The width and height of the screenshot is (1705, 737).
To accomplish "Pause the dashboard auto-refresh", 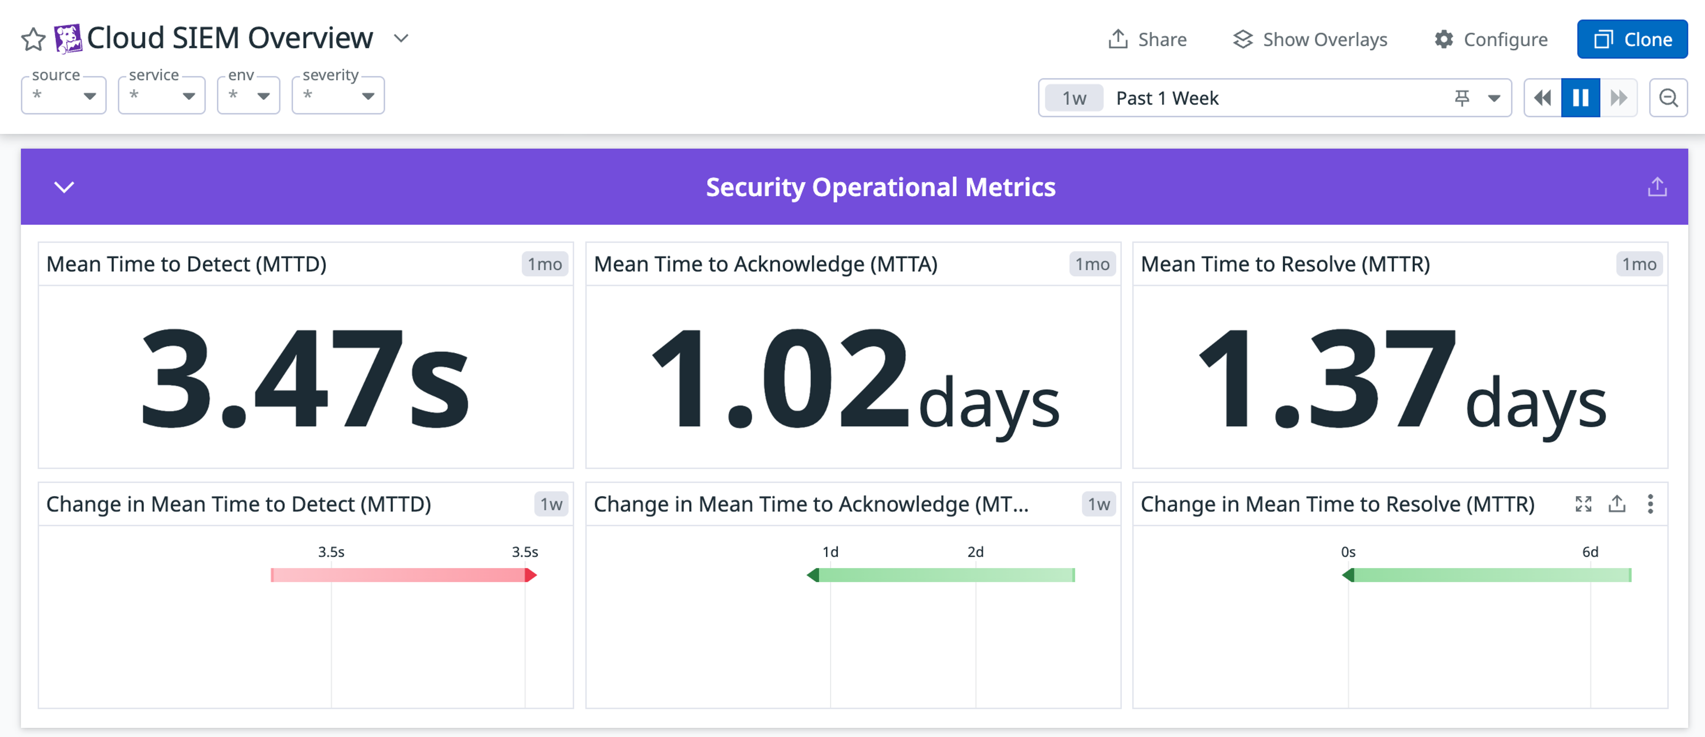I will (x=1581, y=98).
